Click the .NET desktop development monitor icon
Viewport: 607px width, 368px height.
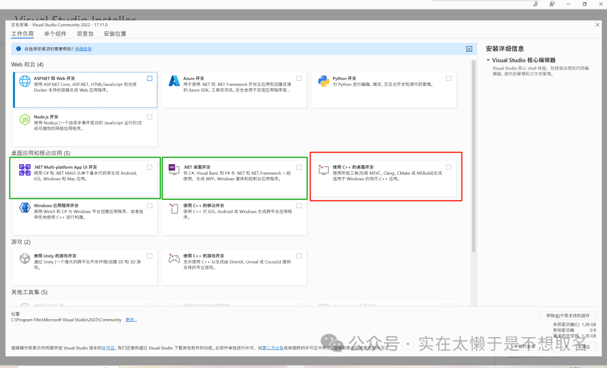[x=174, y=170]
